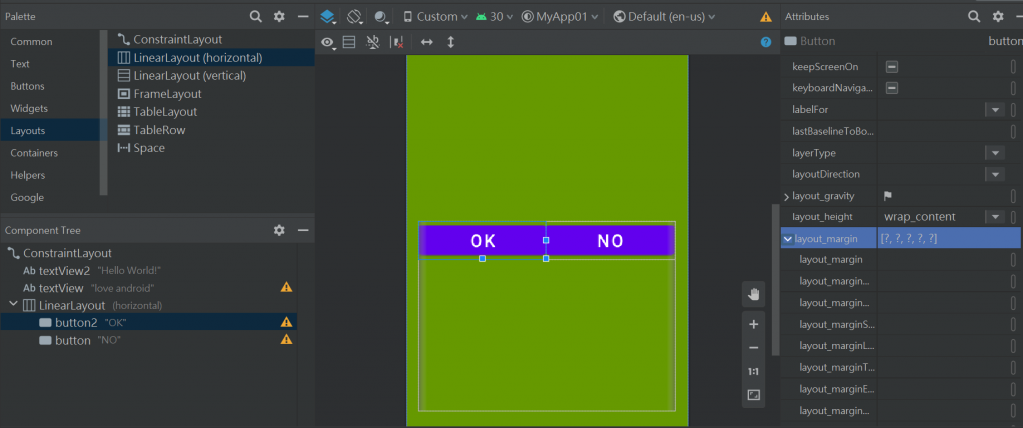This screenshot has width=1023, height=428.
Task: Open Component Tree settings gear
Action: 280,230
